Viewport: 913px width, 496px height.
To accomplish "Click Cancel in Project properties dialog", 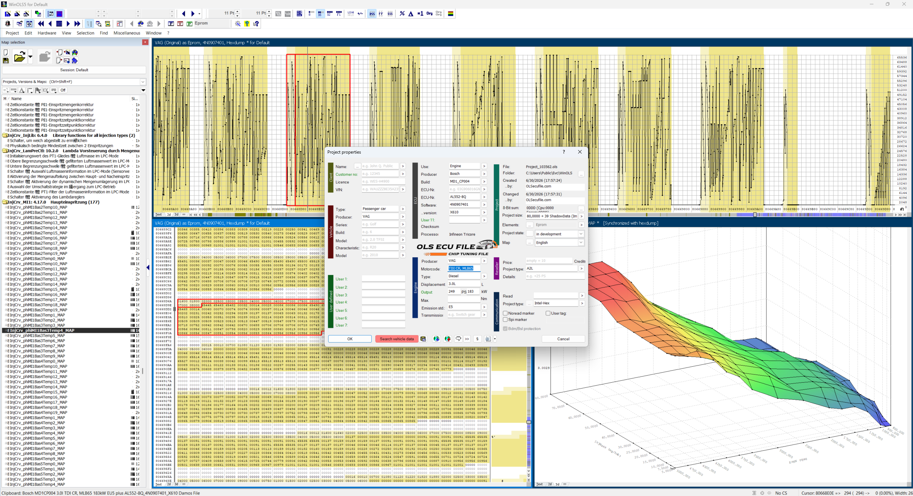I will coord(563,339).
